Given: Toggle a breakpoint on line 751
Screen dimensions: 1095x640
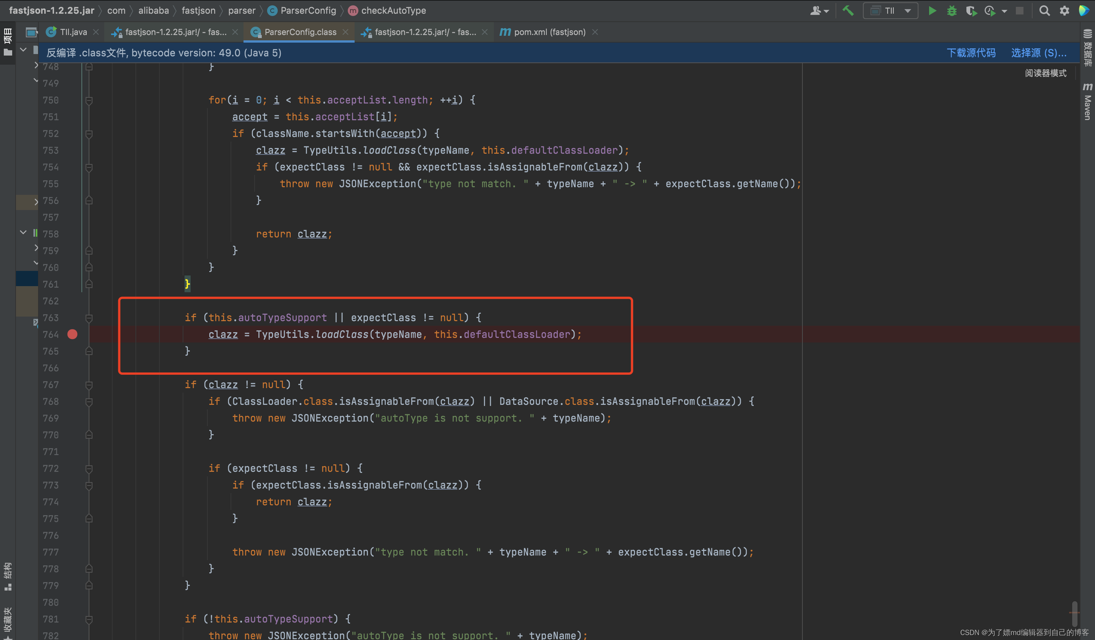Looking at the screenshot, I should [x=72, y=117].
